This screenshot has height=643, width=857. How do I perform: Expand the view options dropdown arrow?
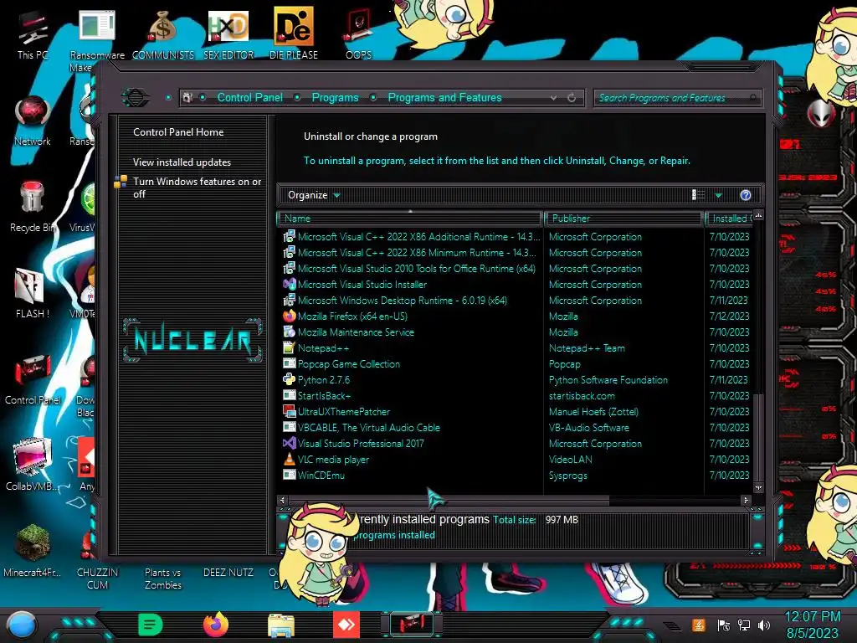click(719, 195)
